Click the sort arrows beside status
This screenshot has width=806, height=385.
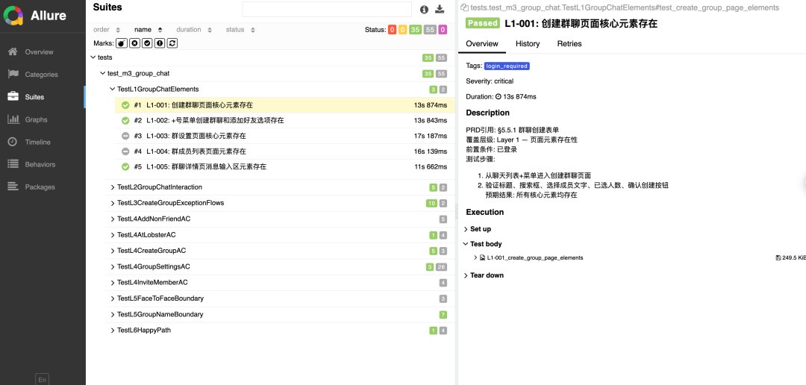point(253,30)
